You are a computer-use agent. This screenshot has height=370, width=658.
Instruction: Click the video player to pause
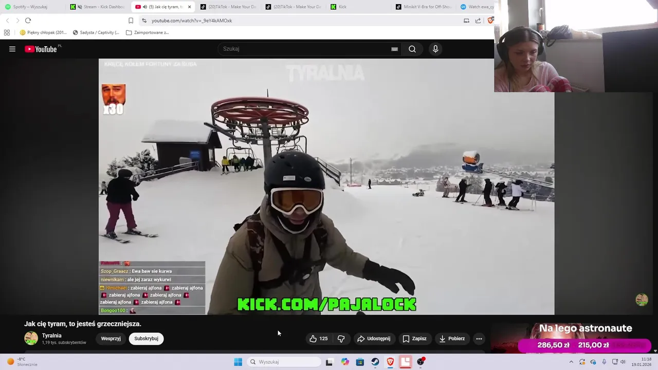click(x=326, y=187)
